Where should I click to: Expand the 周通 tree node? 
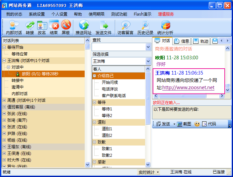[x=4, y=100]
